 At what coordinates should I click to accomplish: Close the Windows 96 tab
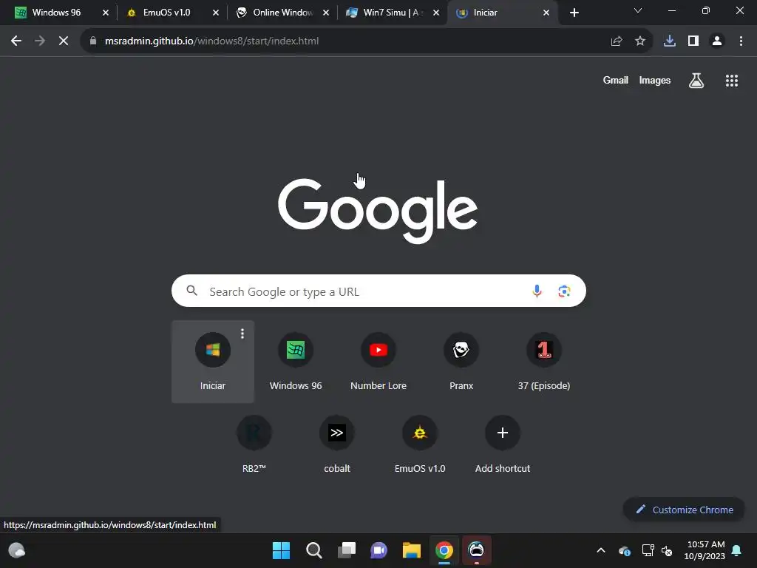(106, 13)
